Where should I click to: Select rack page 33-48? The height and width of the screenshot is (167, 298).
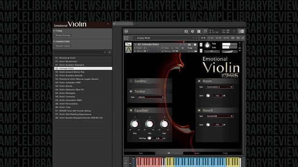tap(218, 38)
